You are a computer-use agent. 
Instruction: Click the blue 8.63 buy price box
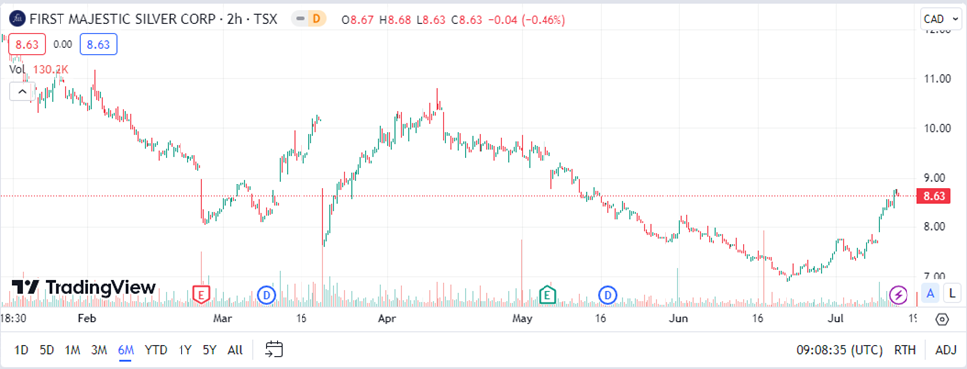[x=98, y=45]
